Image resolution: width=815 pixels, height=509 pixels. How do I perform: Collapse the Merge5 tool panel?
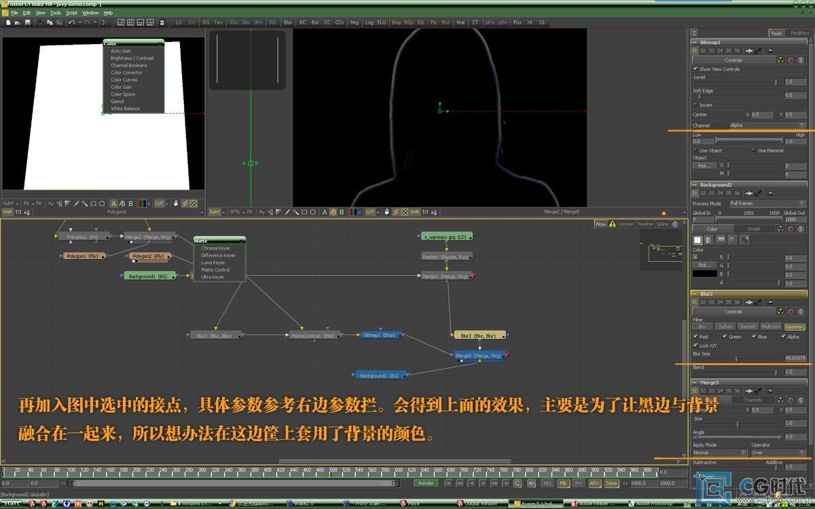coord(695,382)
